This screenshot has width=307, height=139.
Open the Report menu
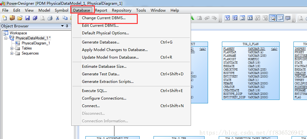pyautogui.click(x=101, y=10)
